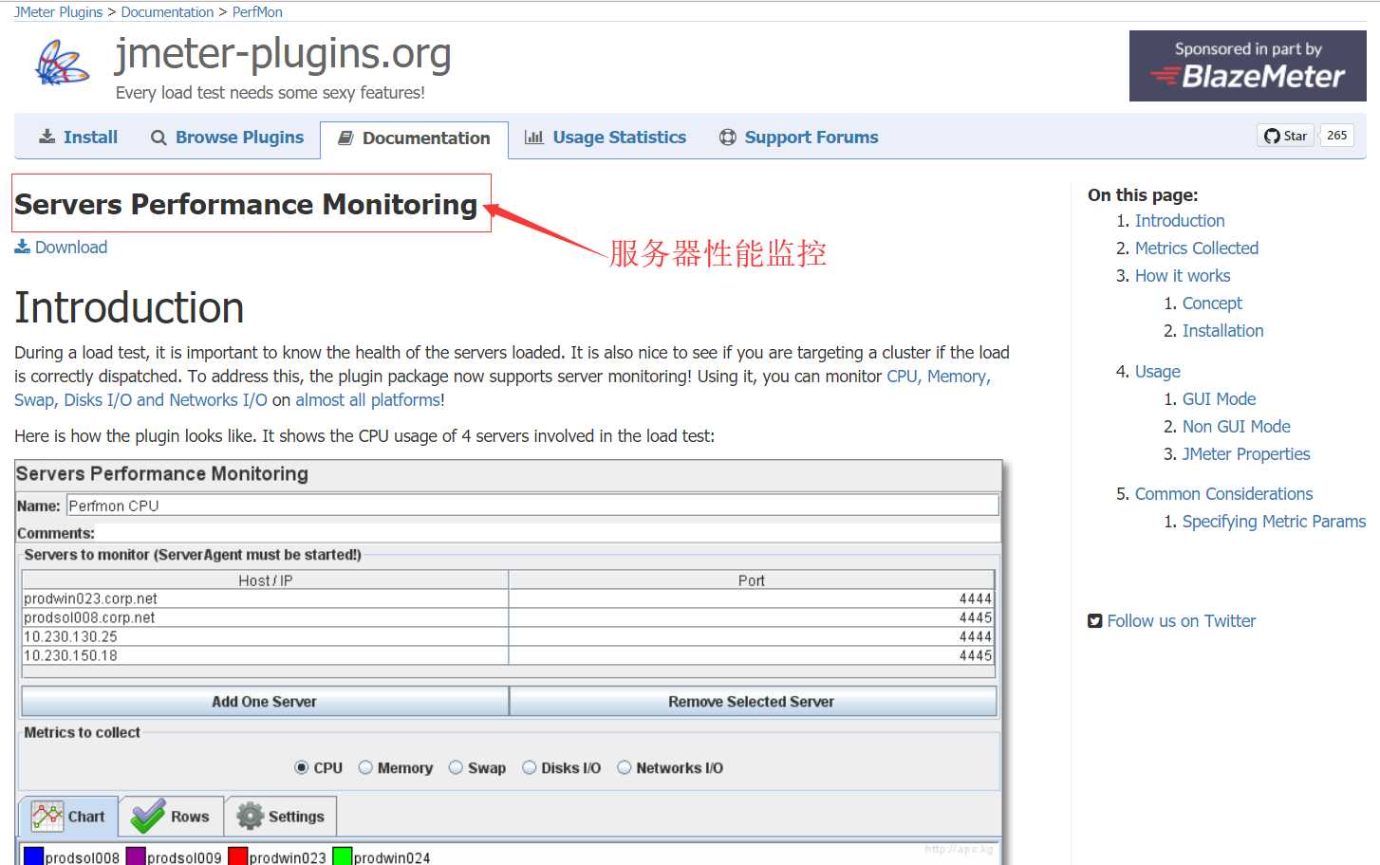Switch to the Rows tab
Image resolution: width=1380 pixels, height=865 pixels.
click(172, 817)
